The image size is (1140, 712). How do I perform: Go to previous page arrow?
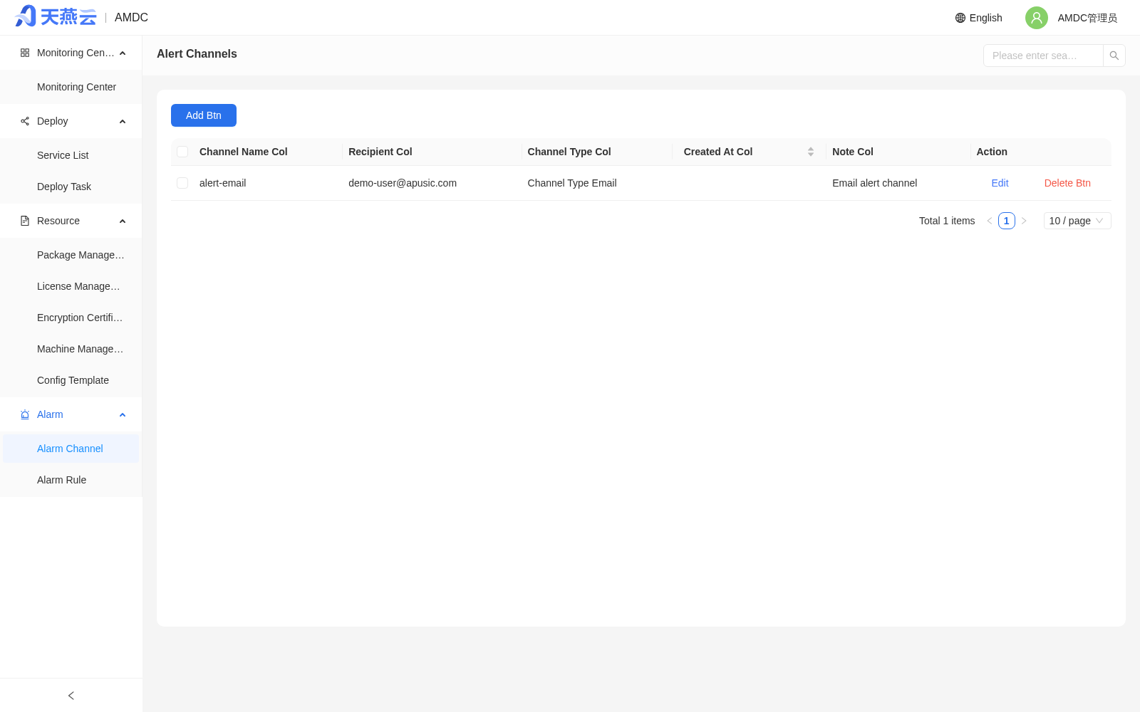click(x=990, y=221)
